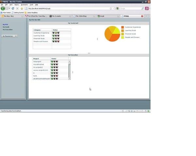Switch to the Google tab
This screenshot has width=196, height=156.
[x=108, y=16]
